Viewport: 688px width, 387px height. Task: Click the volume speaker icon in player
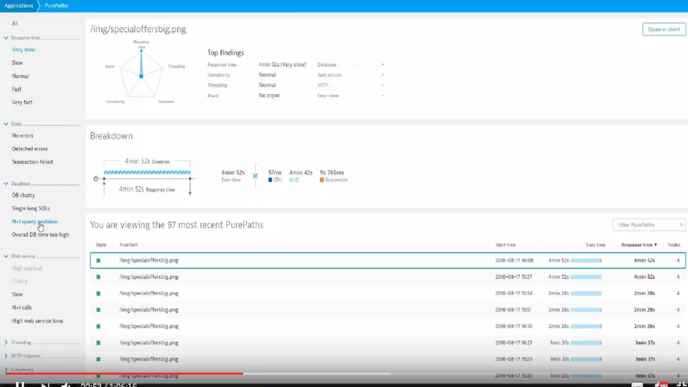[x=66, y=385]
